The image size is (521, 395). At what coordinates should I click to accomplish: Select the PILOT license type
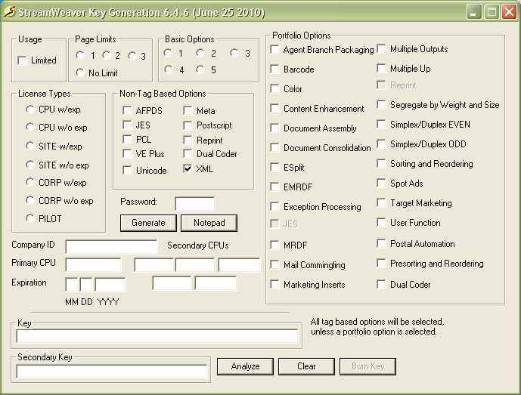[x=30, y=218]
